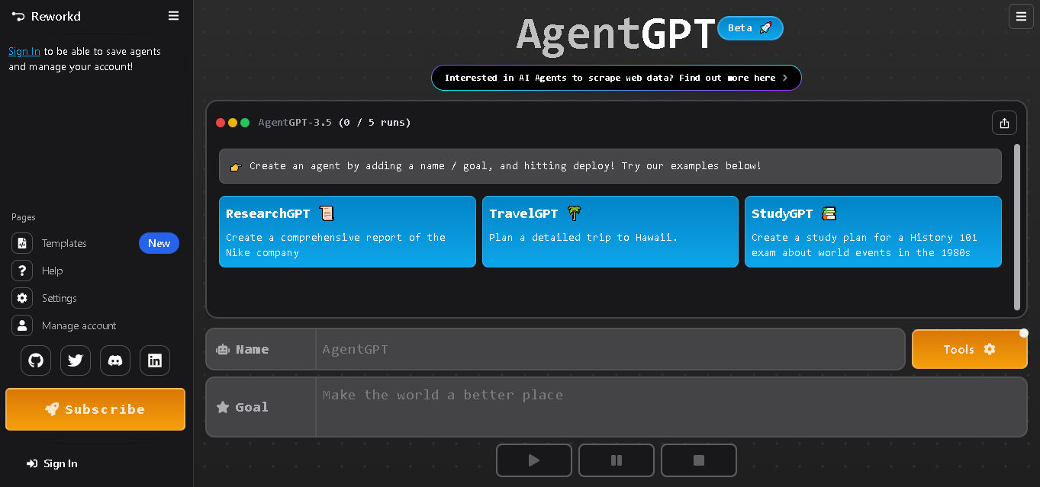The image size is (1040, 487).
Task: Open the Discord community icon
Action: [114, 360]
